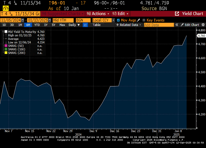This screenshot has width=206, height=148.
Task: Open the Related Data dropdown
Action: 130,25
